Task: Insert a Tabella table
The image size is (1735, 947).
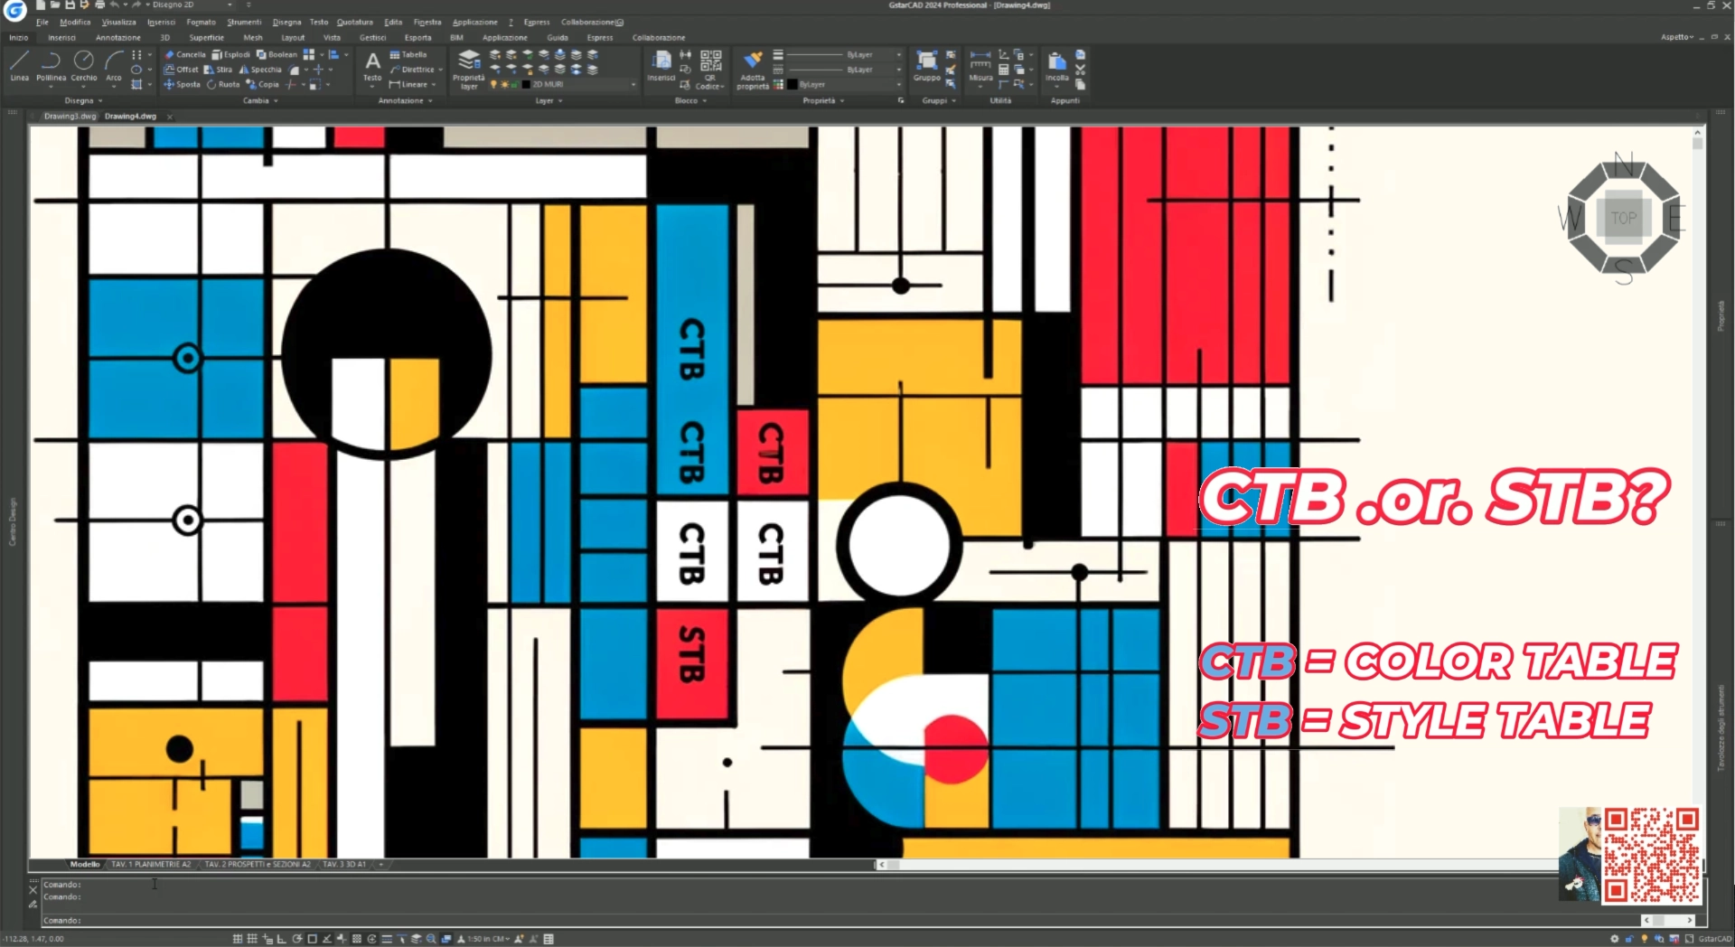Action: [408, 54]
